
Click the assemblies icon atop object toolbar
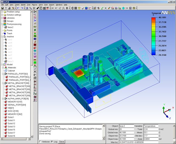pyautogui.click(x=35, y=12)
